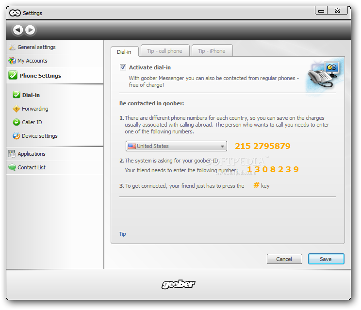Select Phone Settings section
361x310 pixels.
[x=55, y=76]
